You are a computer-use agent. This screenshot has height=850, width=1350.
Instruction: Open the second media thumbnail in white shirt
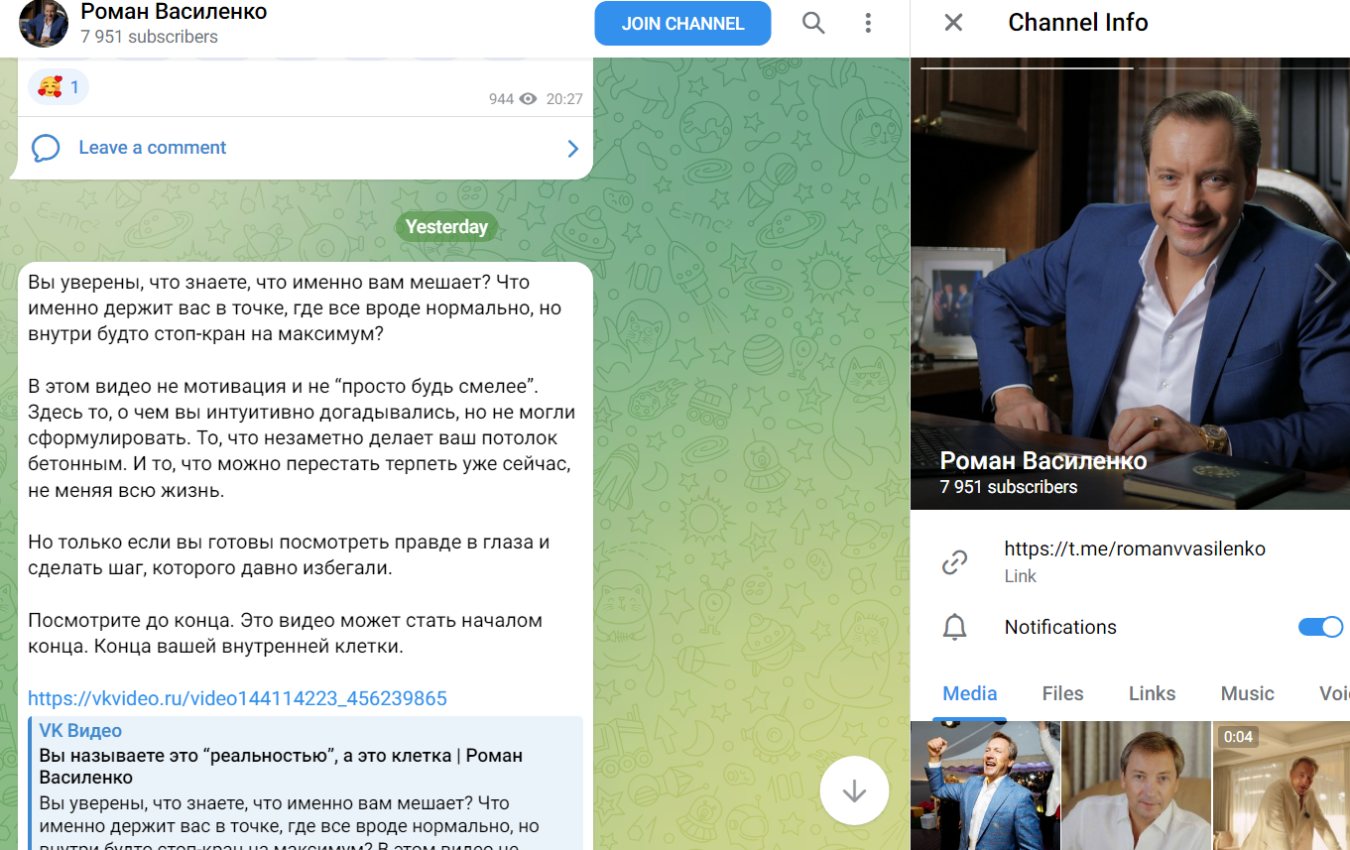click(x=1137, y=786)
